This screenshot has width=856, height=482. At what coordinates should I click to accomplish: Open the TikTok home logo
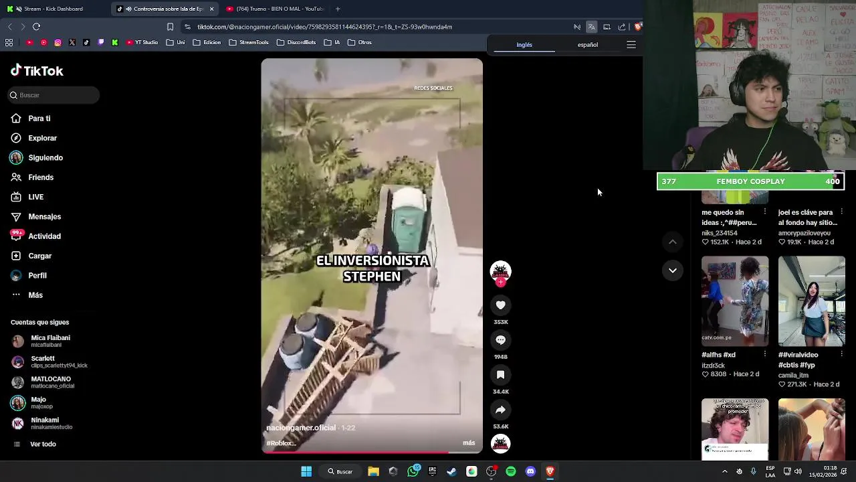click(x=37, y=70)
